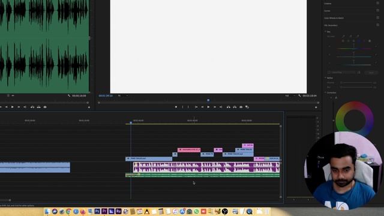
Task: Click the H hue range slider
Action: pos(353,49)
